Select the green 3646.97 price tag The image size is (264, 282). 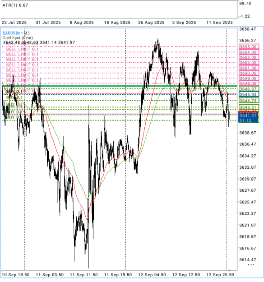click(249, 89)
